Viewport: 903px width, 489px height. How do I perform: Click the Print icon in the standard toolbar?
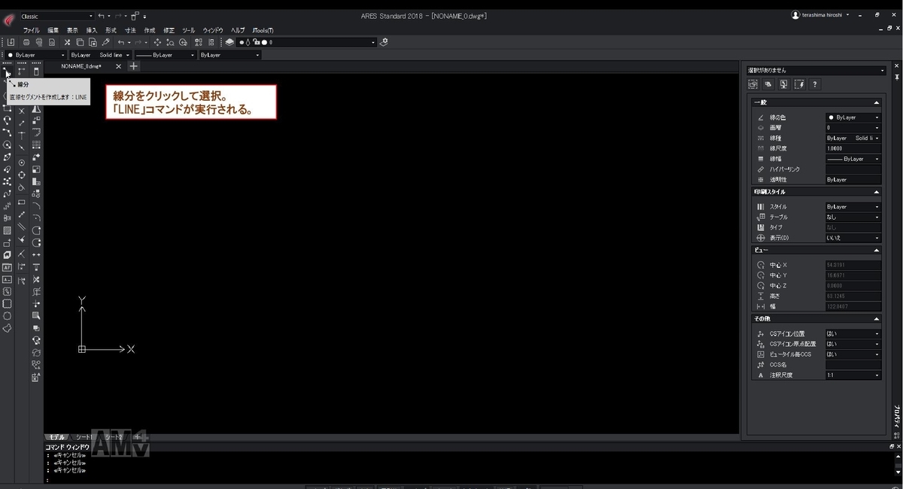pos(26,42)
